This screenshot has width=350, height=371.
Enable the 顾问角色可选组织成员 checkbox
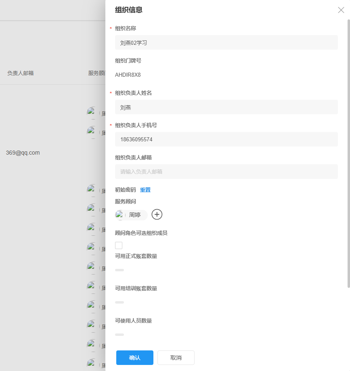tap(119, 245)
